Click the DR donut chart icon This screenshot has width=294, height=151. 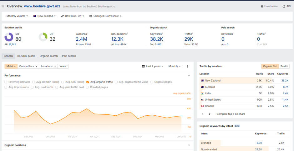9,37
